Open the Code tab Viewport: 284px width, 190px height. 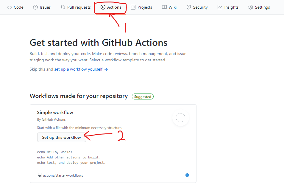click(15, 7)
